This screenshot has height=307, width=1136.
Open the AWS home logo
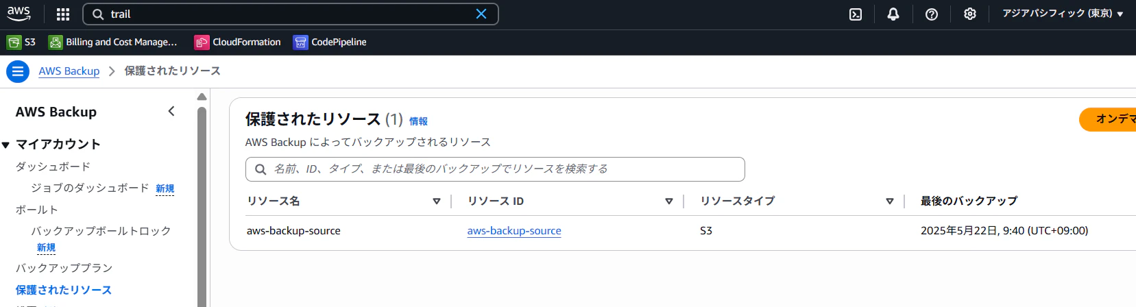click(x=19, y=14)
